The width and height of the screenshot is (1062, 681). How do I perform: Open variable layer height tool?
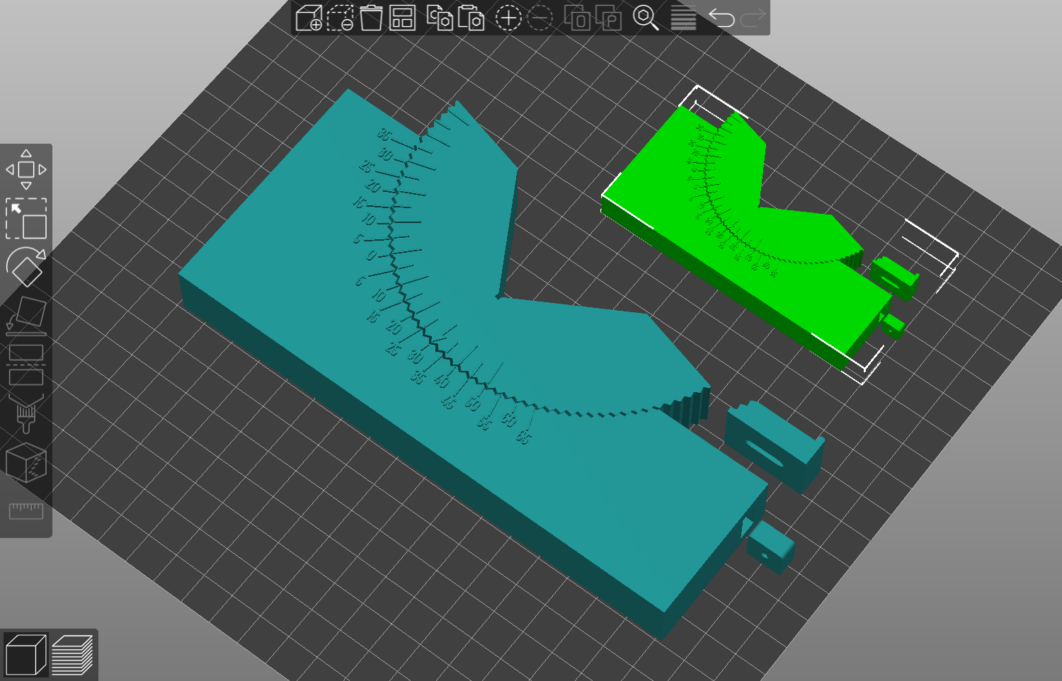[x=683, y=18]
